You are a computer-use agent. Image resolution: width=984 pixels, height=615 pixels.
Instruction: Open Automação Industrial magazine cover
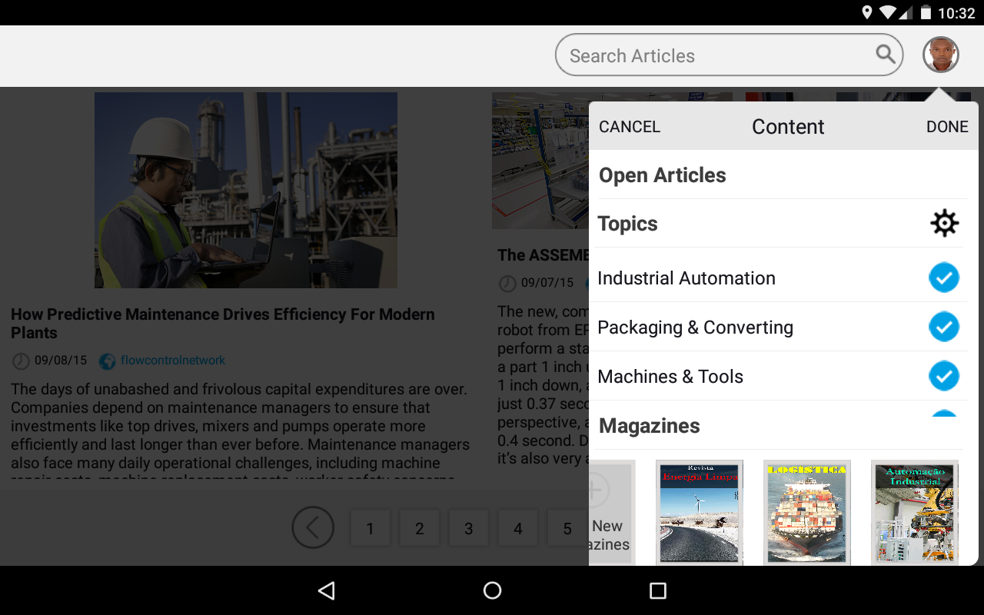[915, 512]
